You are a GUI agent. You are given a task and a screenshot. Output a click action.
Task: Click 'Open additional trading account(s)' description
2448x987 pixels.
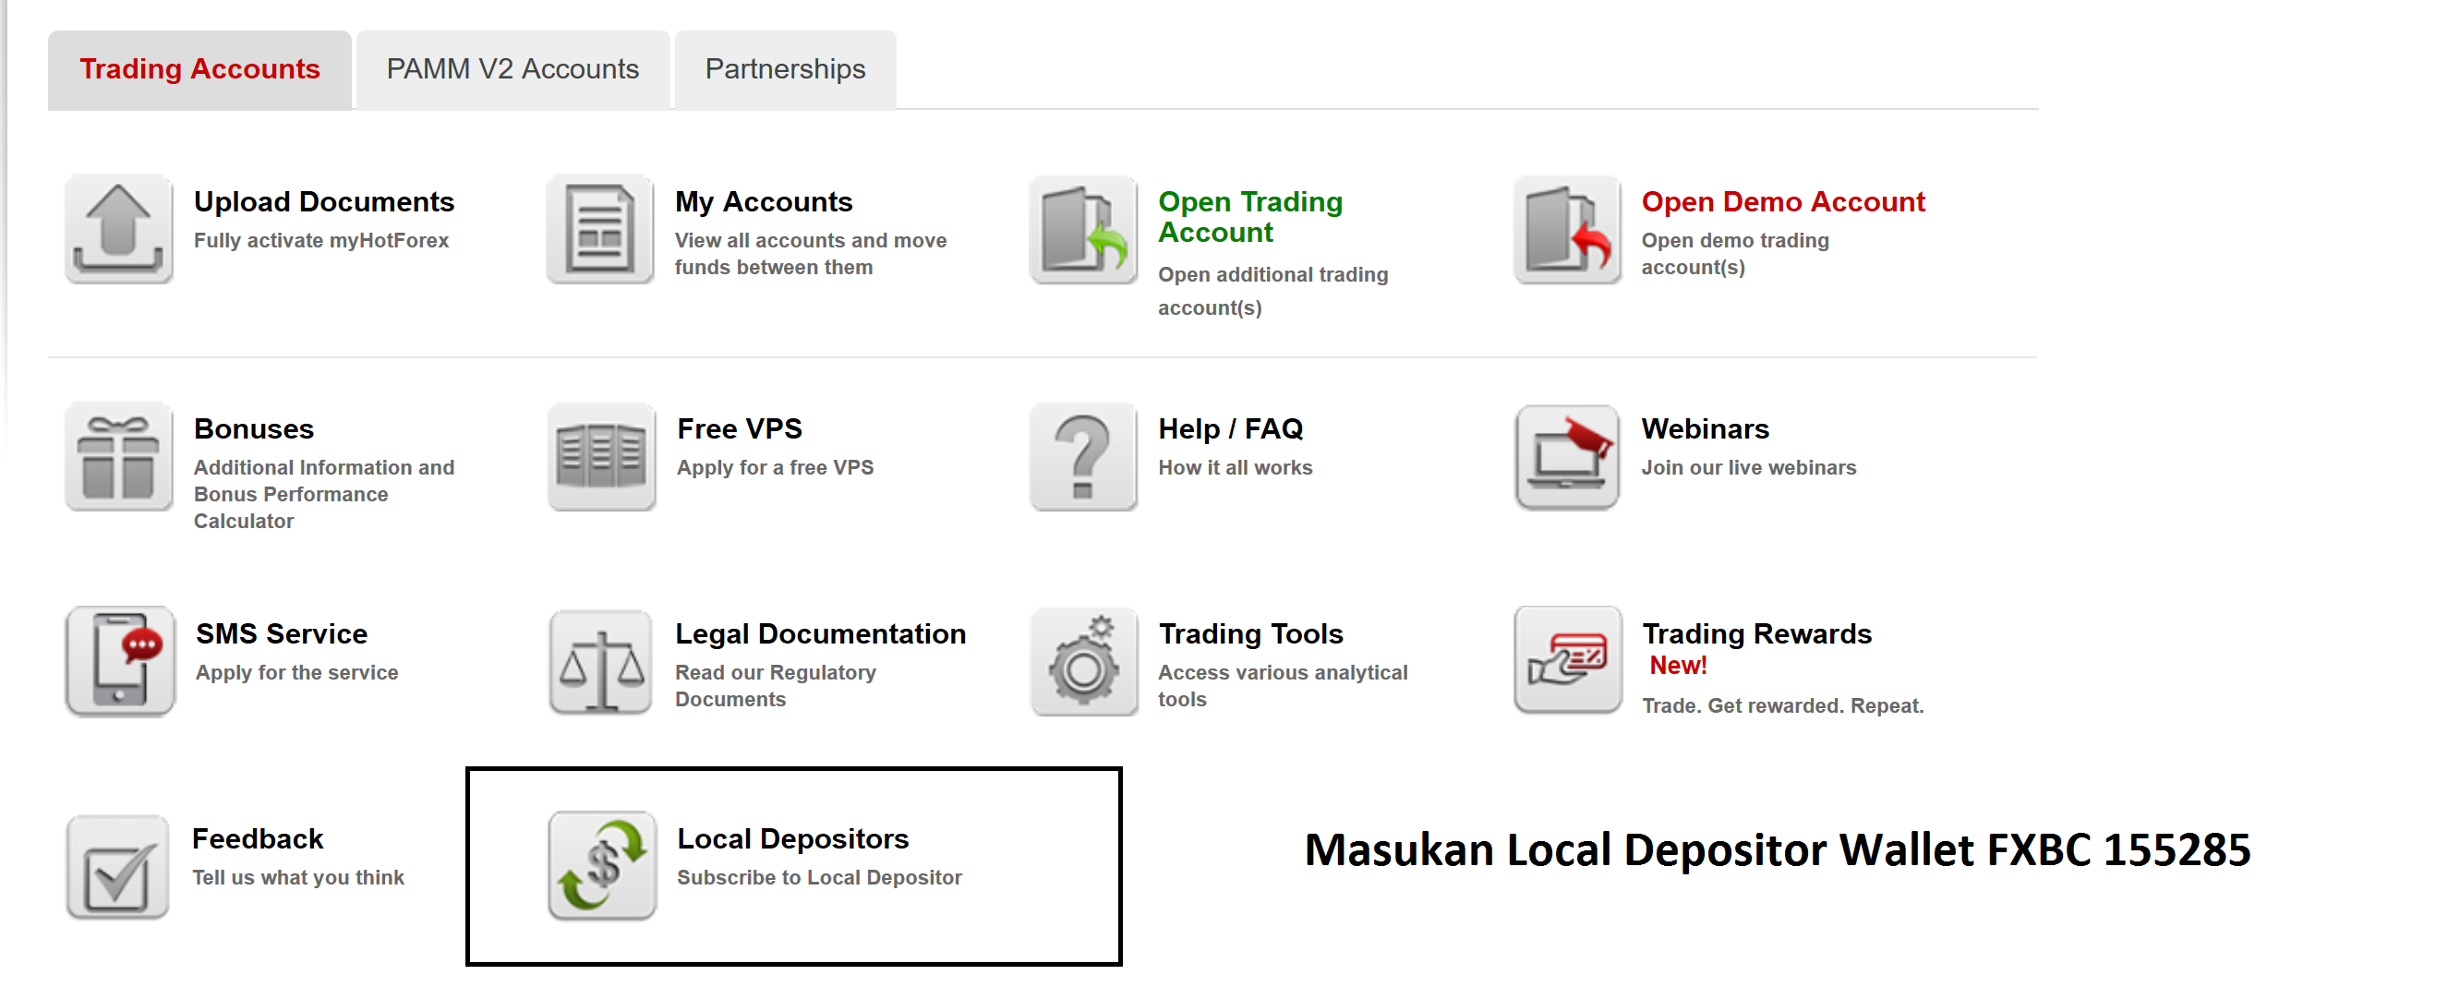coord(1272,291)
